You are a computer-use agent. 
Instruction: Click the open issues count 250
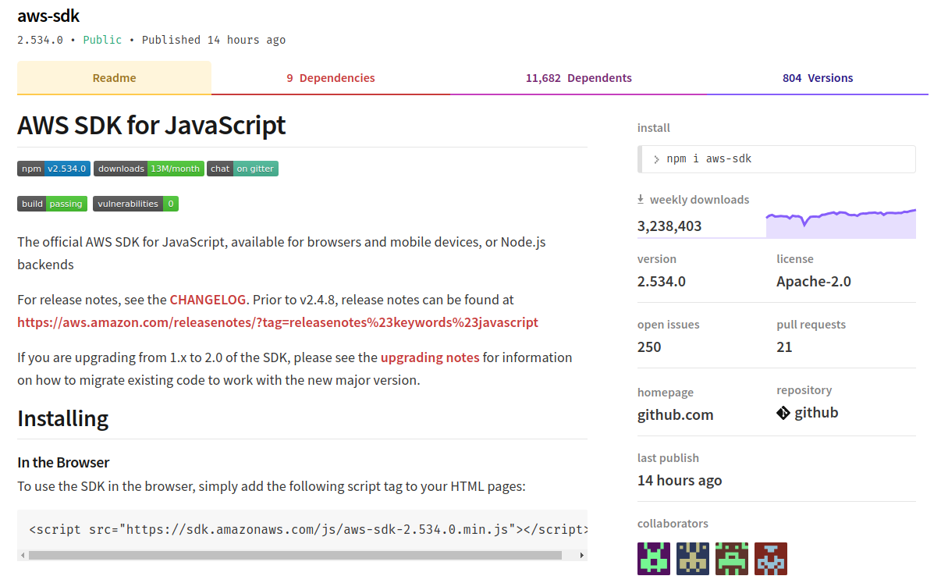click(x=649, y=347)
